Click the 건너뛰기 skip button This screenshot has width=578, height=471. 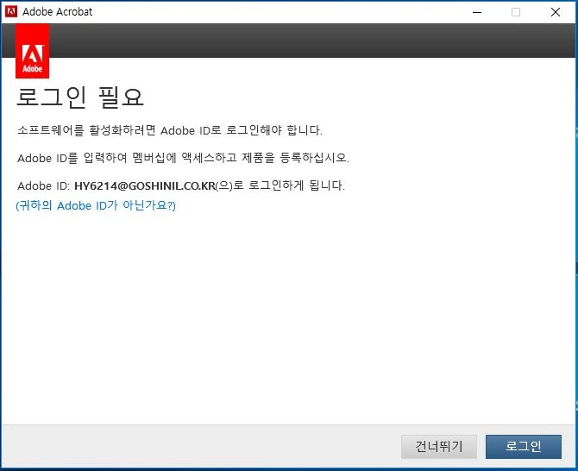pyautogui.click(x=438, y=447)
